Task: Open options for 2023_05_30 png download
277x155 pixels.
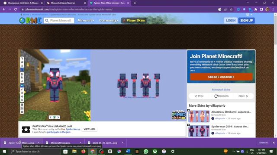Action: (122, 143)
